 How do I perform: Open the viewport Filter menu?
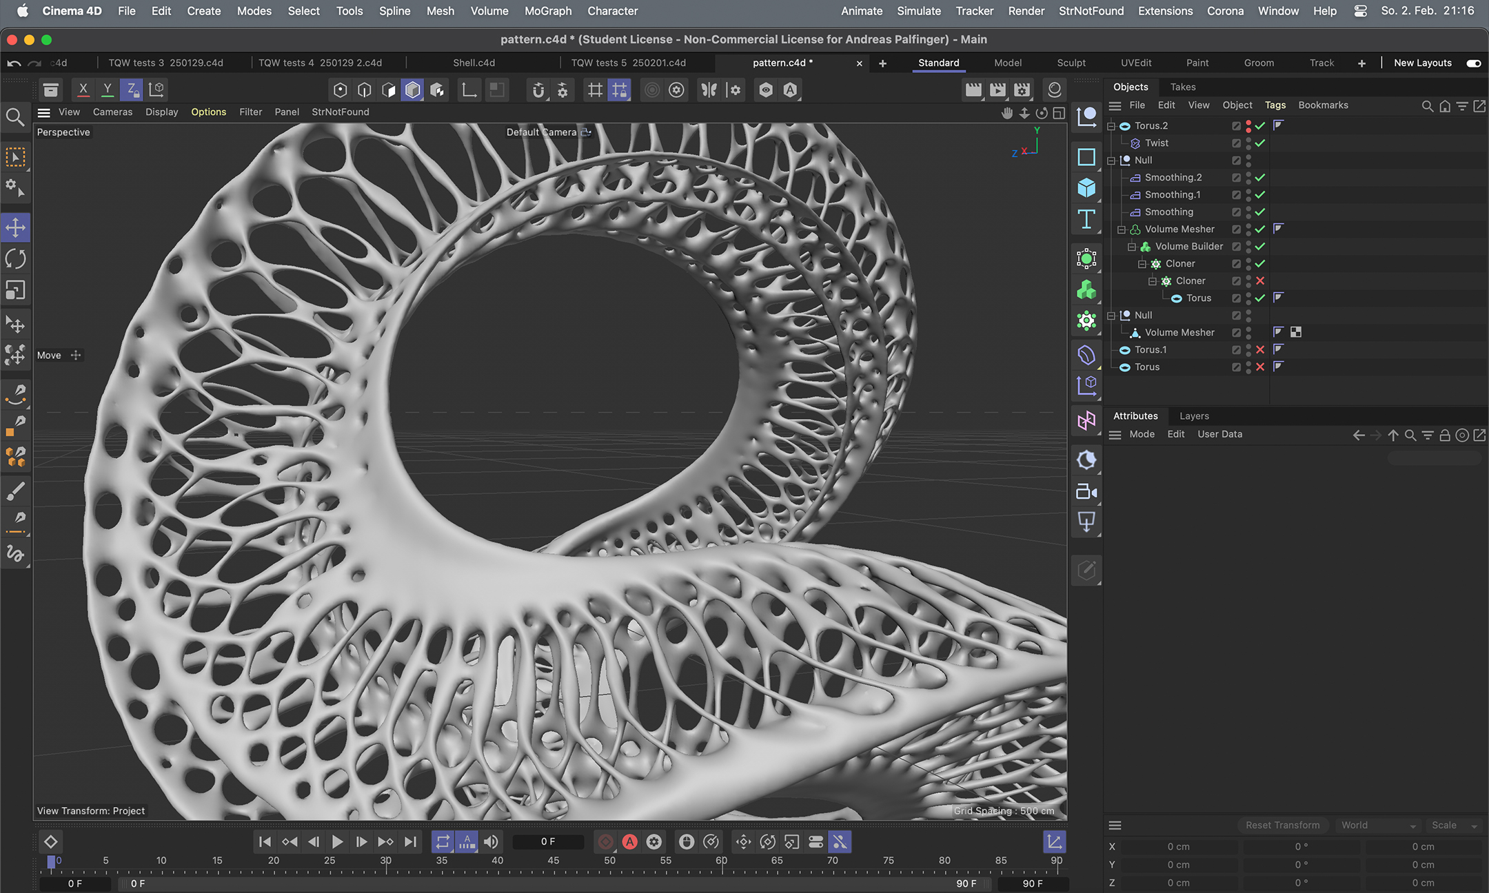click(250, 112)
